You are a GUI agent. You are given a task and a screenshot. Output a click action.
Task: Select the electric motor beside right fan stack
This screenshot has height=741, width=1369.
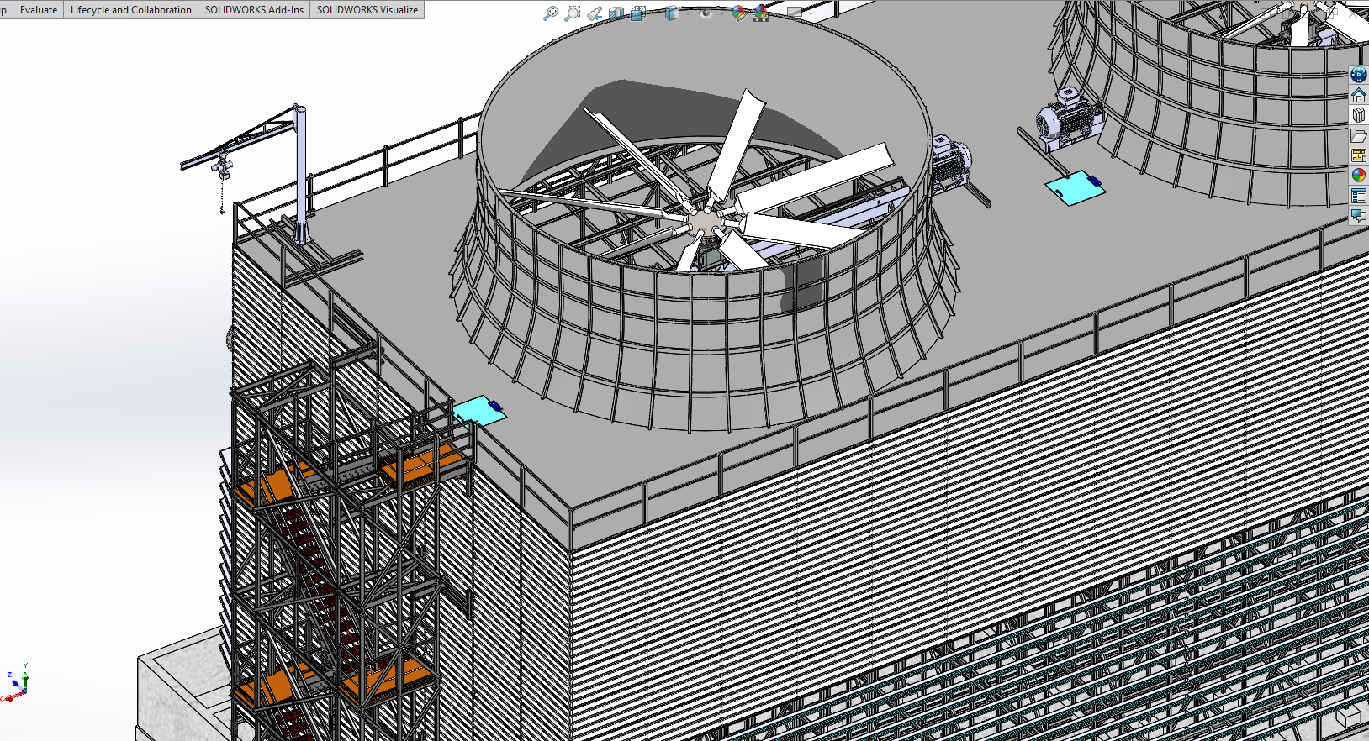click(1067, 119)
